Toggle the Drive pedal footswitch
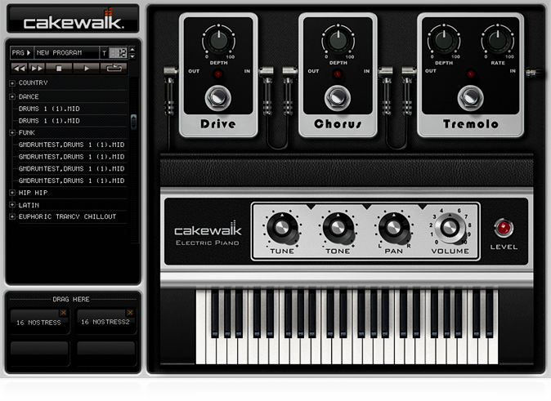551x401 pixels. 218,97
